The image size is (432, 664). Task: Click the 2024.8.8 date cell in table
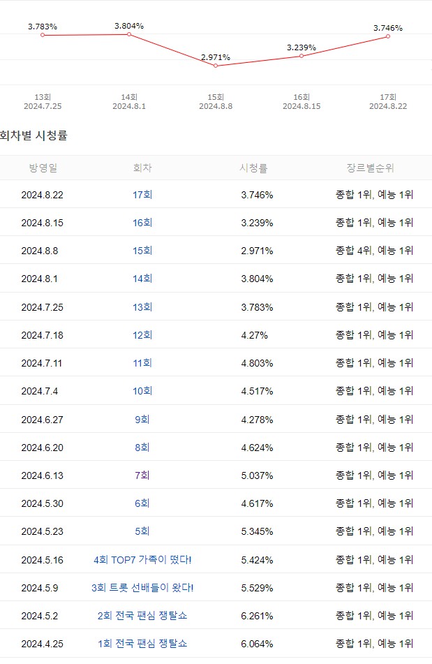40,251
